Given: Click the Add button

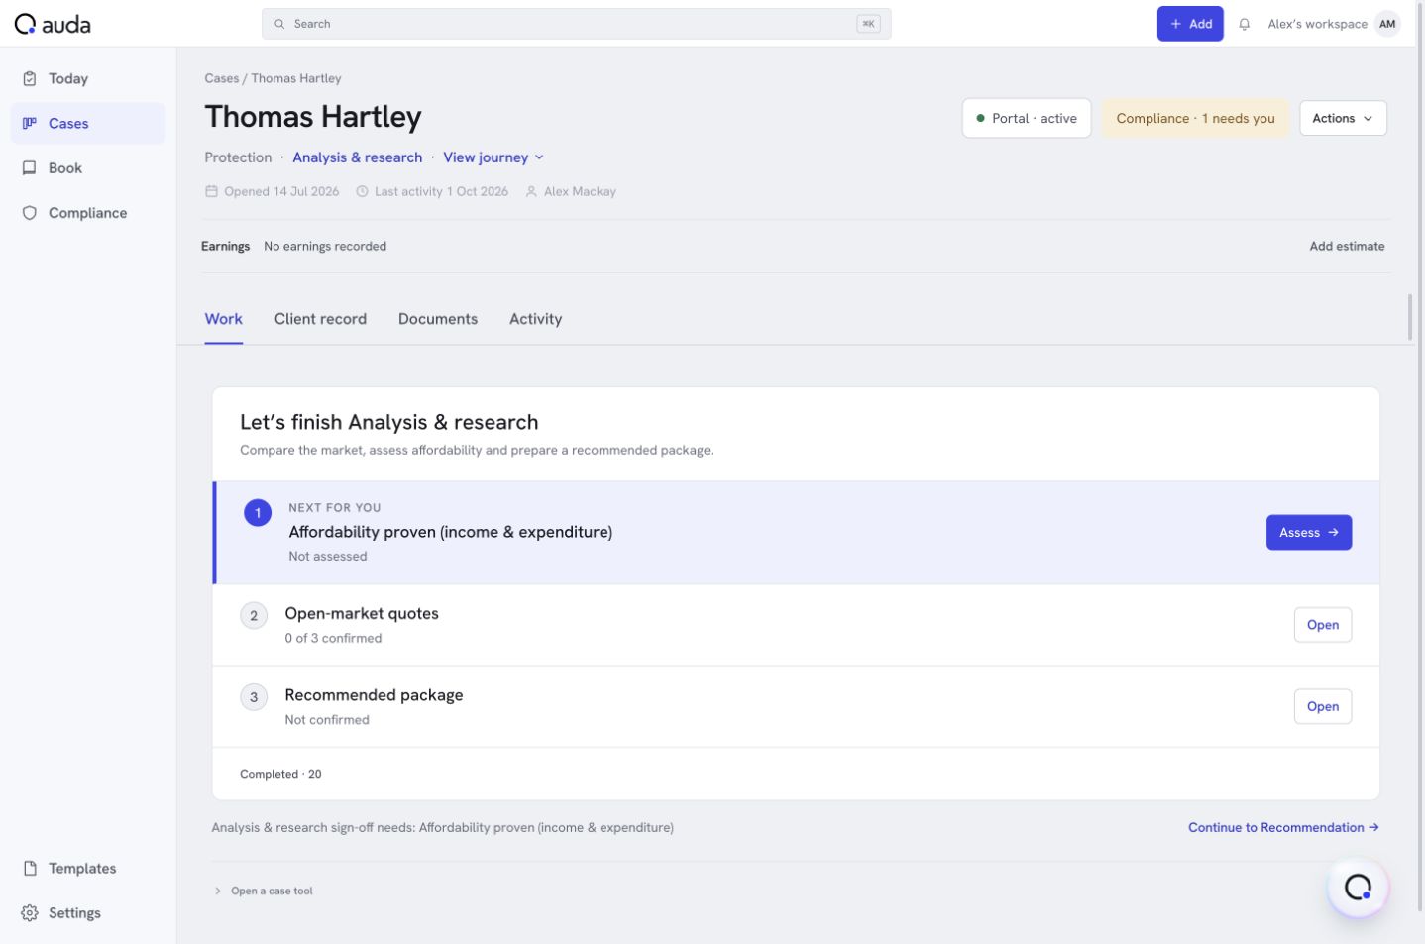Looking at the screenshot, I should 1190,24.
